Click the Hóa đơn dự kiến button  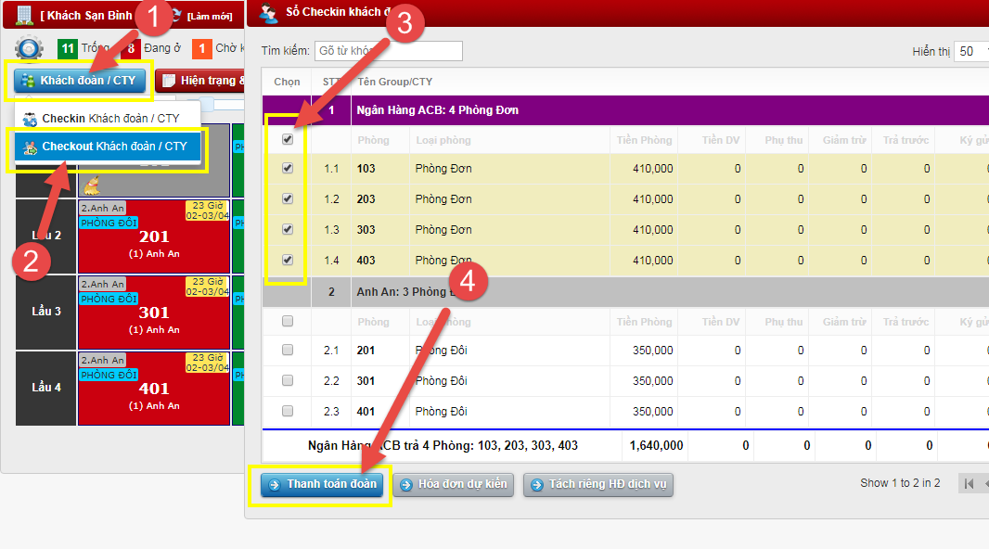click(x=453, y=484)
